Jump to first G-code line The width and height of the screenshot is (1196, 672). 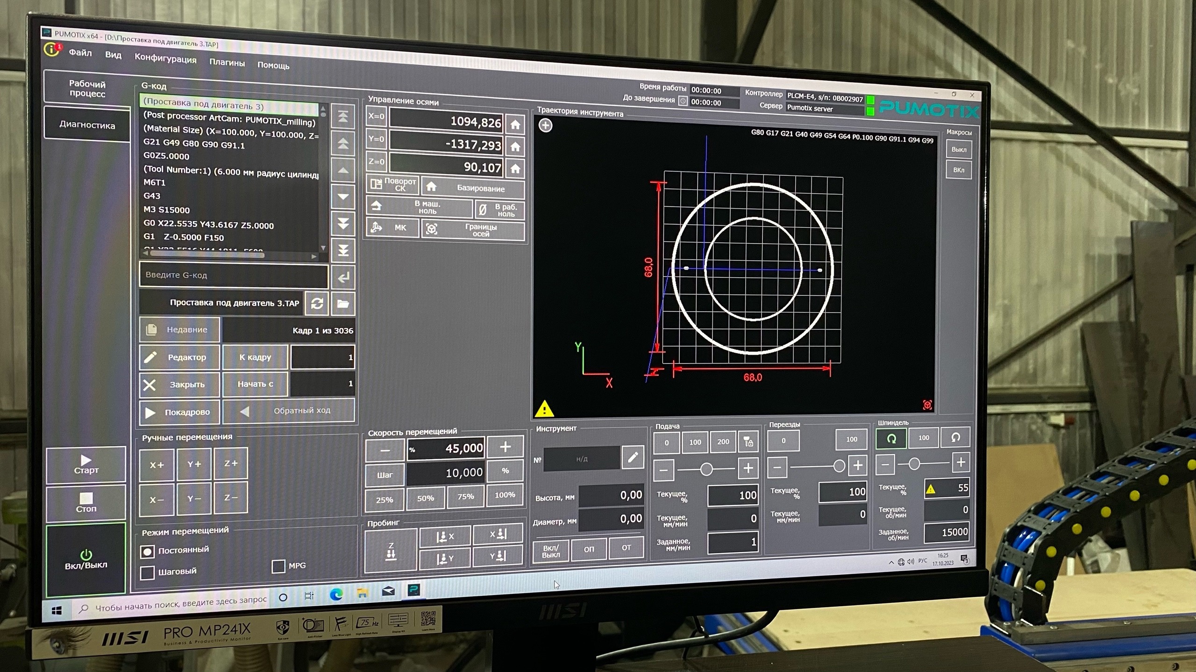pyautogui.click(x=343, y=116)
